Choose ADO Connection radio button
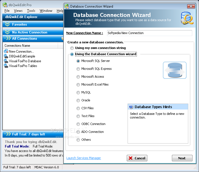 [x=78, y=132]
